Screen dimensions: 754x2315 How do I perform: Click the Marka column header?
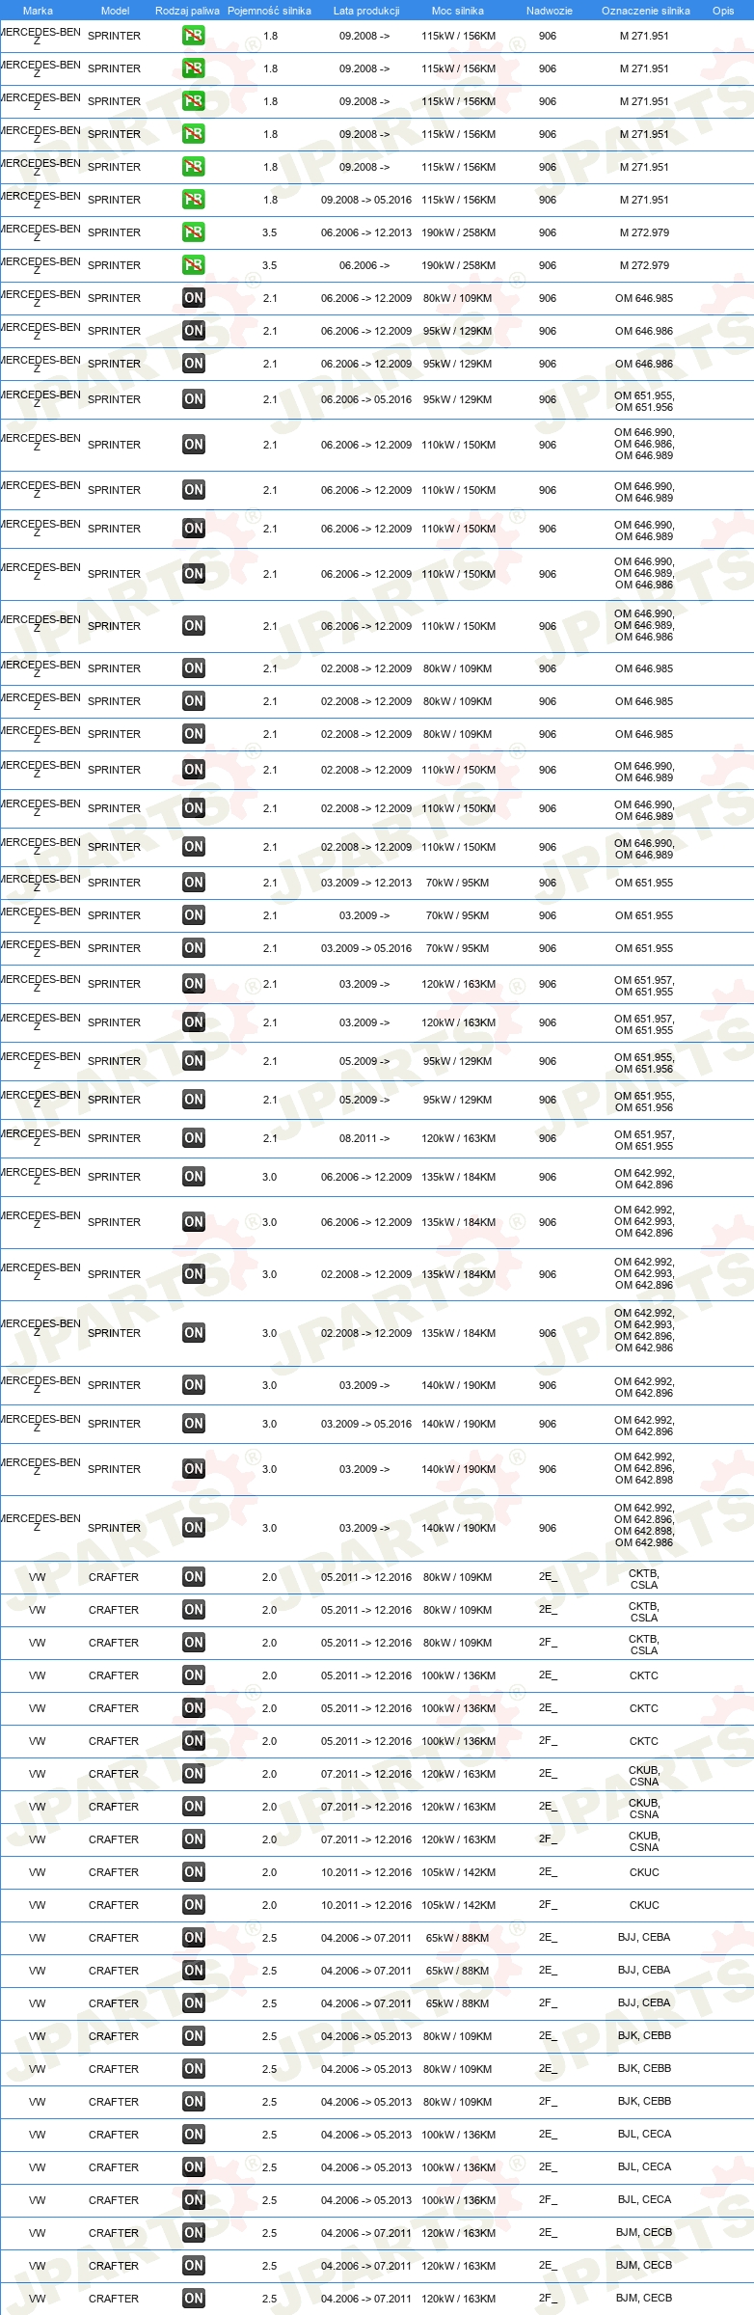(38, 11)
